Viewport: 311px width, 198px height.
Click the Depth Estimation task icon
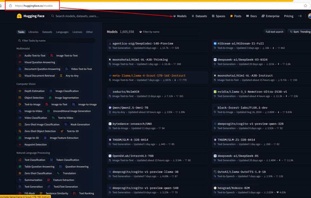20,91
